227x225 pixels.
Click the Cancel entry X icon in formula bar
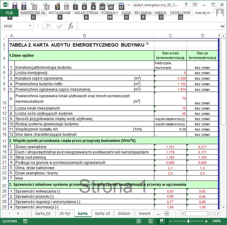click(49, 26)
